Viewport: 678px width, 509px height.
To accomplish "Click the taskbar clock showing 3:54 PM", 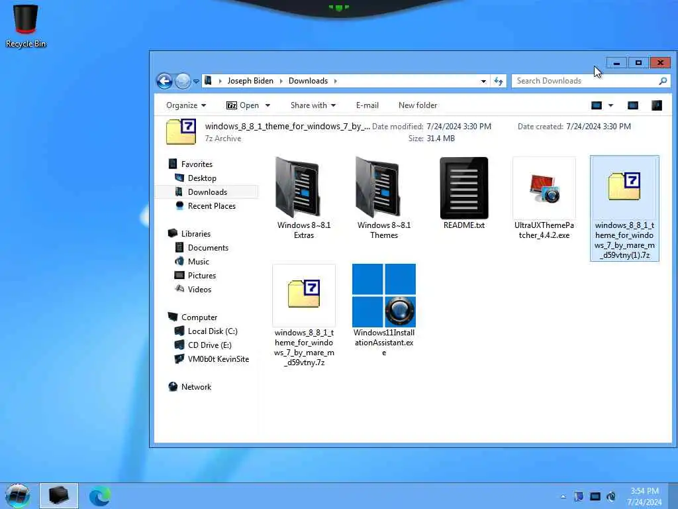I will [x=644, y=496].
